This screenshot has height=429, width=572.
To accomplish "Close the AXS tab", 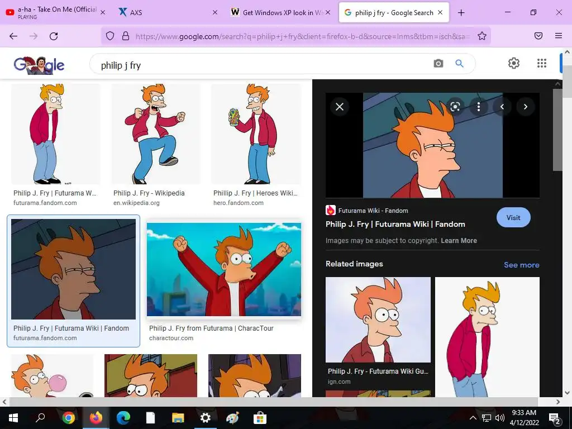I will 215,12.
